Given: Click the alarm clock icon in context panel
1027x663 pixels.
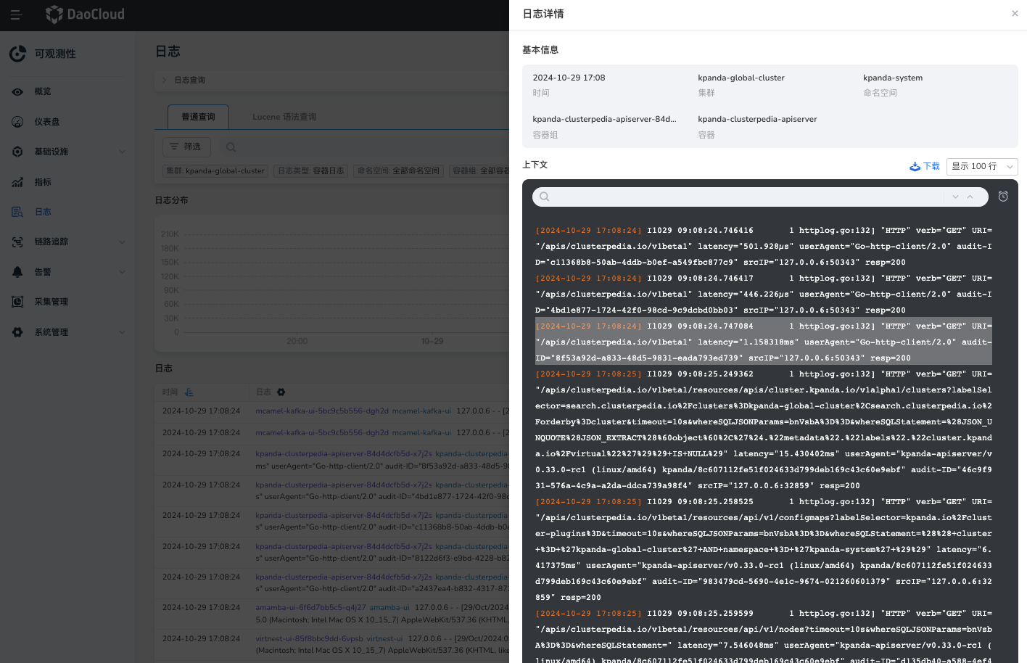Looking at the screenshot, I should [1003, 196].
